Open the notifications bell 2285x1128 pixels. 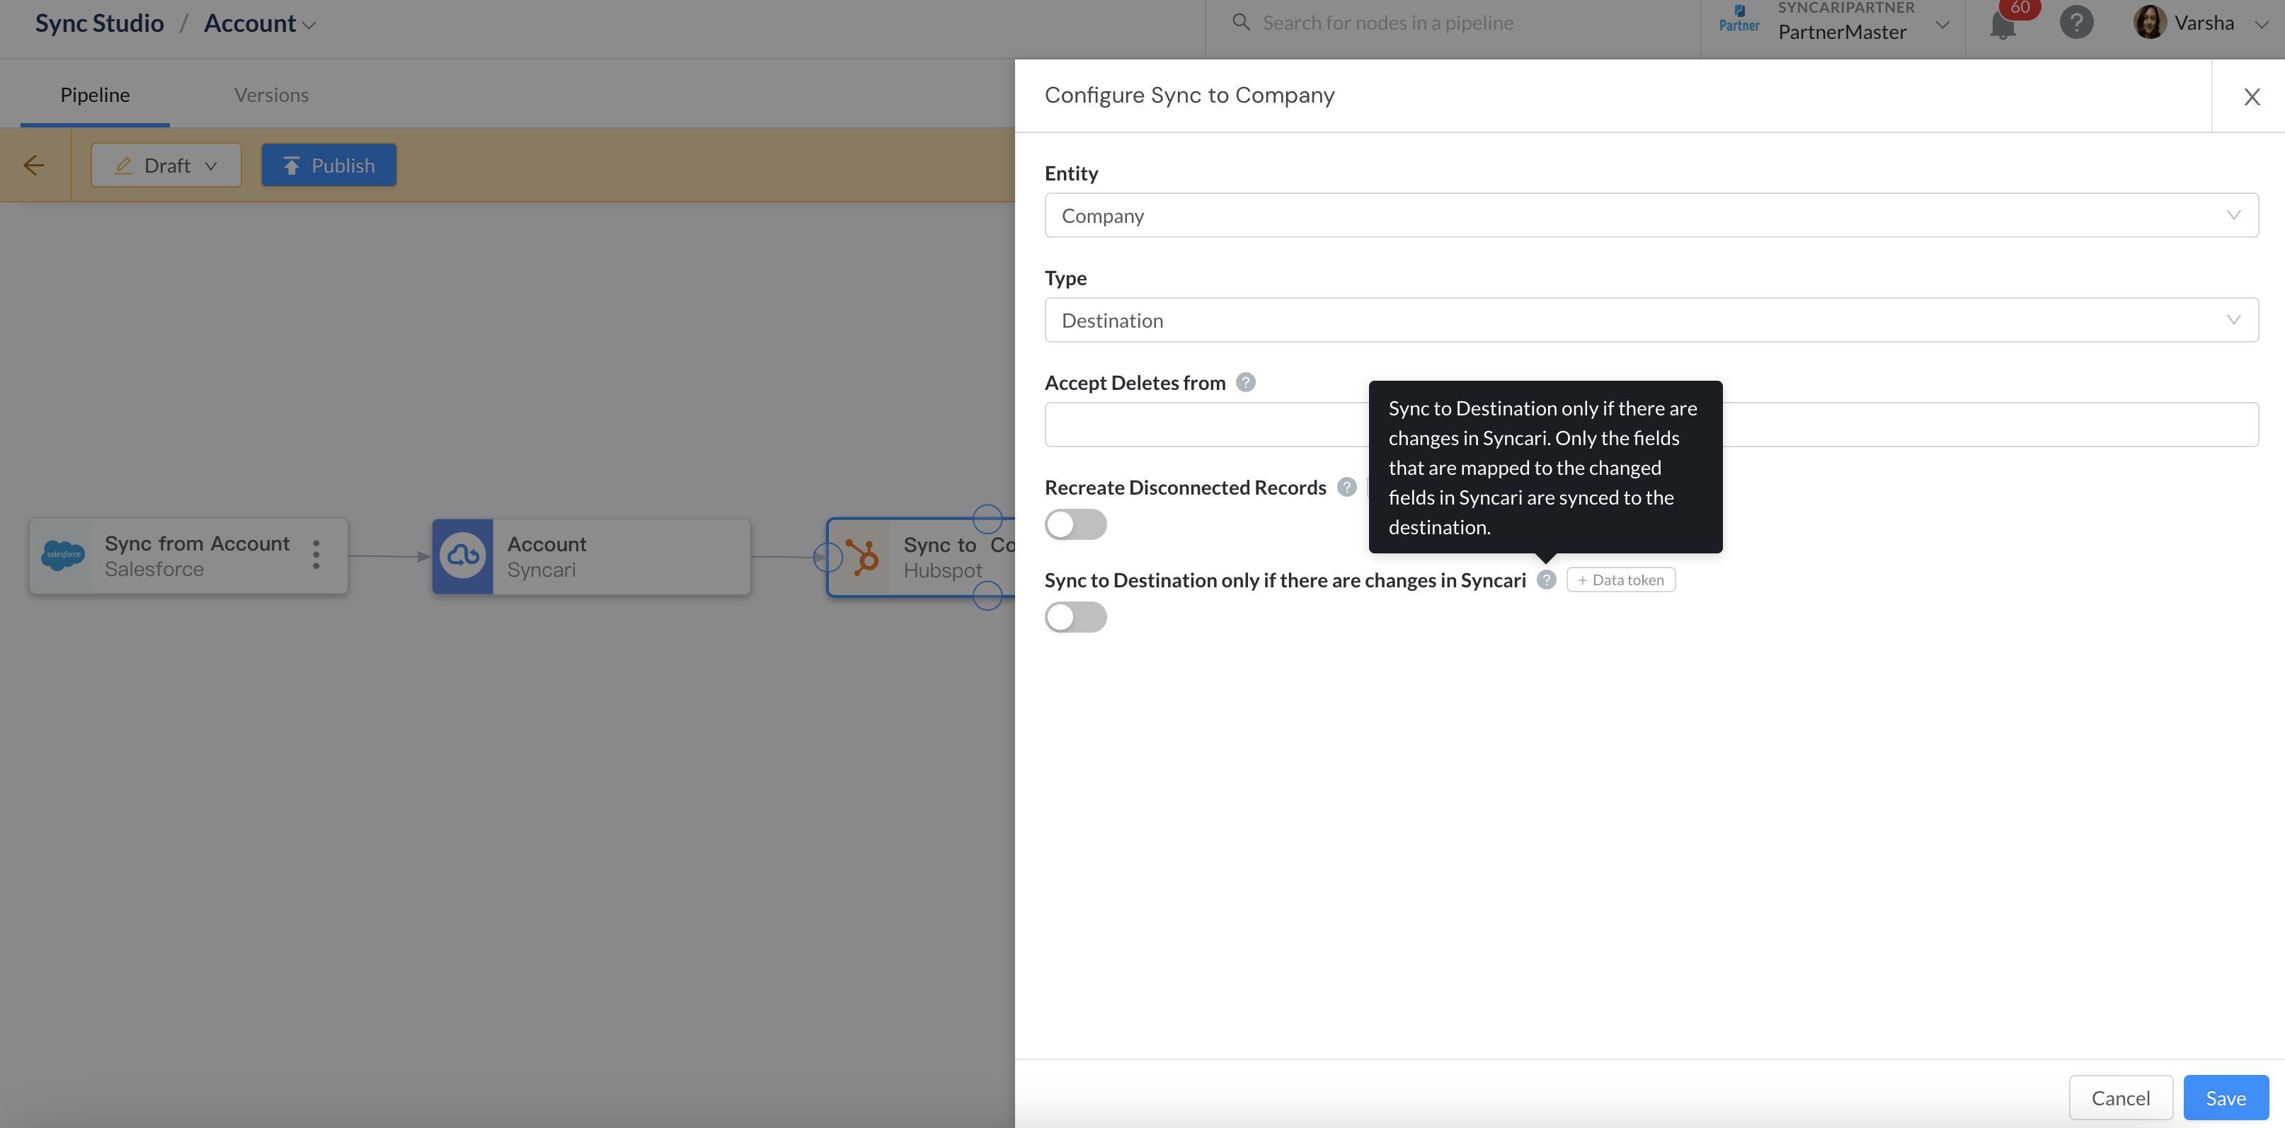point(2003,25)
